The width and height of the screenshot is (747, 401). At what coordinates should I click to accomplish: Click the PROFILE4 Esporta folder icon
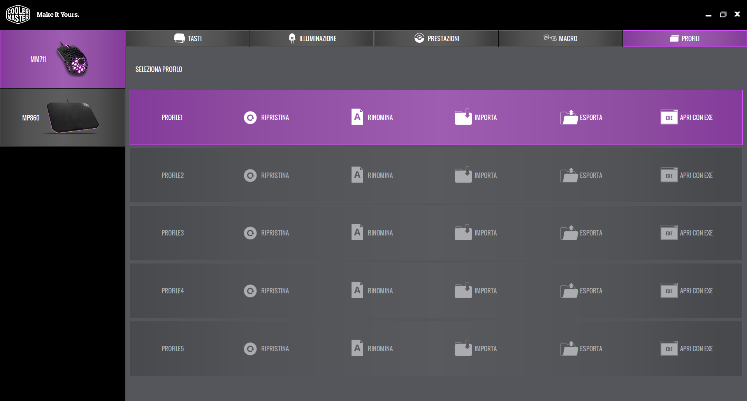click(569, 290)
